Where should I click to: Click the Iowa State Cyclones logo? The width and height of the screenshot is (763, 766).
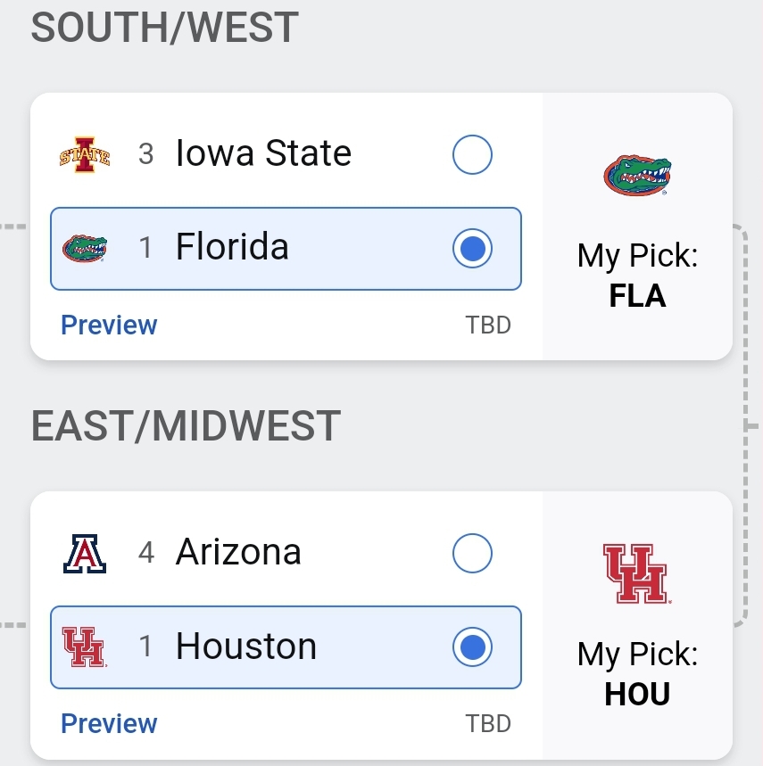[85, 154]
